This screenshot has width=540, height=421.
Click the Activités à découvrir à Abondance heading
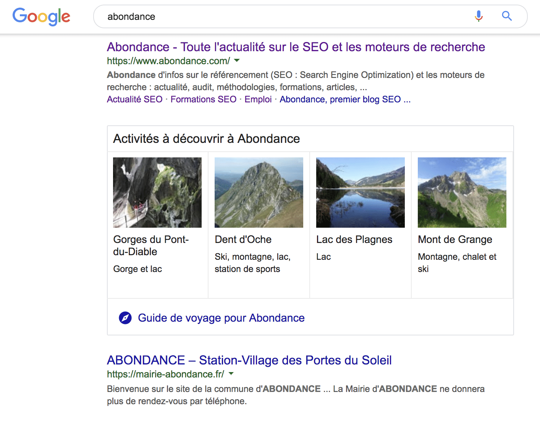pyautogui.click(x=207, y=139)
